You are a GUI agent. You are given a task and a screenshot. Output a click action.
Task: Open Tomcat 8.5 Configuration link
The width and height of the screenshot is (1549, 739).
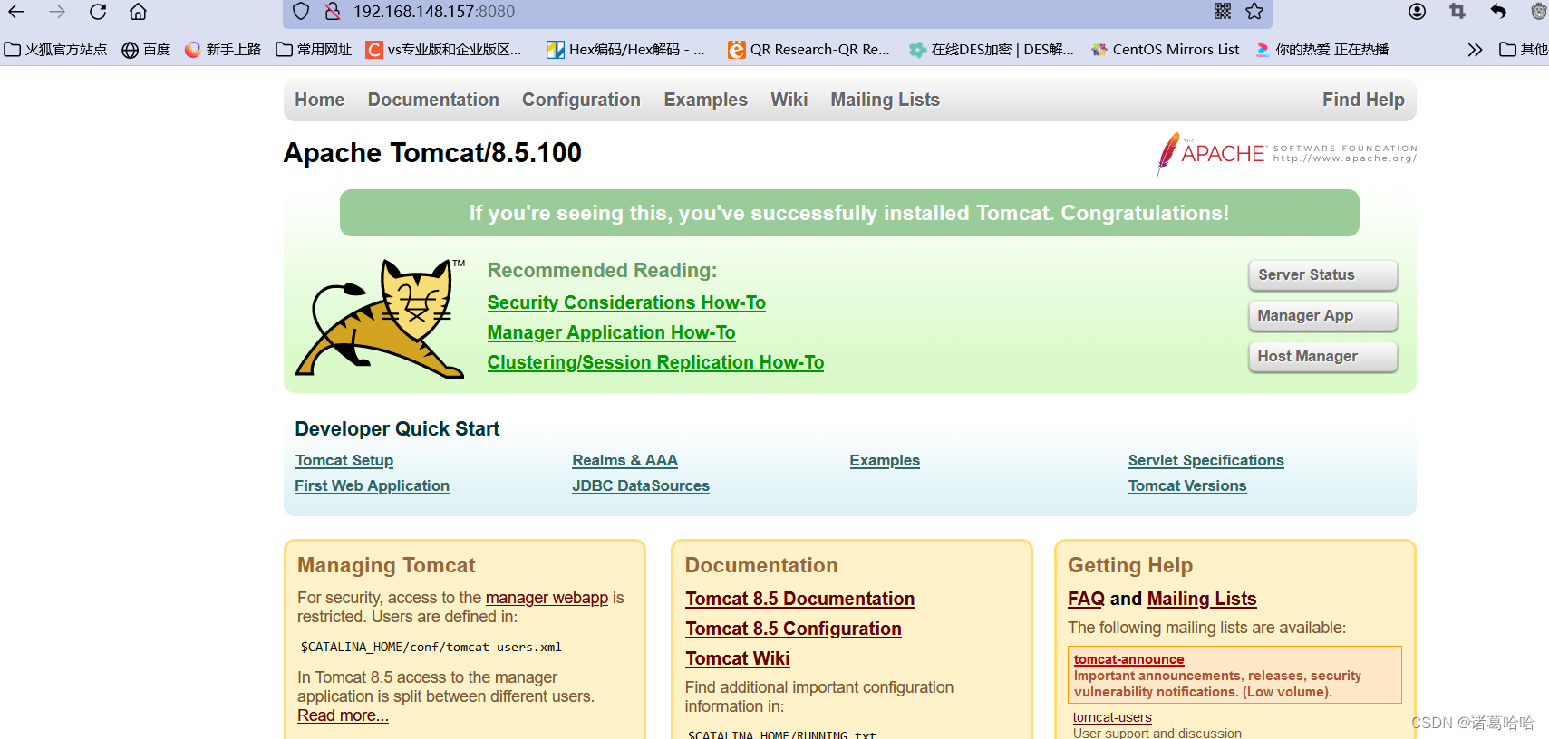coord(793,629)
